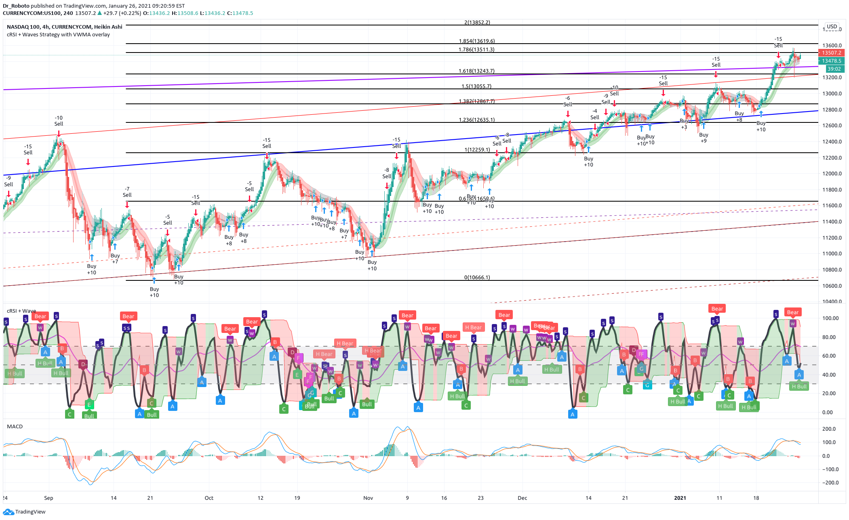This screenshot has height=520, width=849.
Task: Click the cRSI + Wave pane title
Action: pyautogui.click(x=21, y=311)
